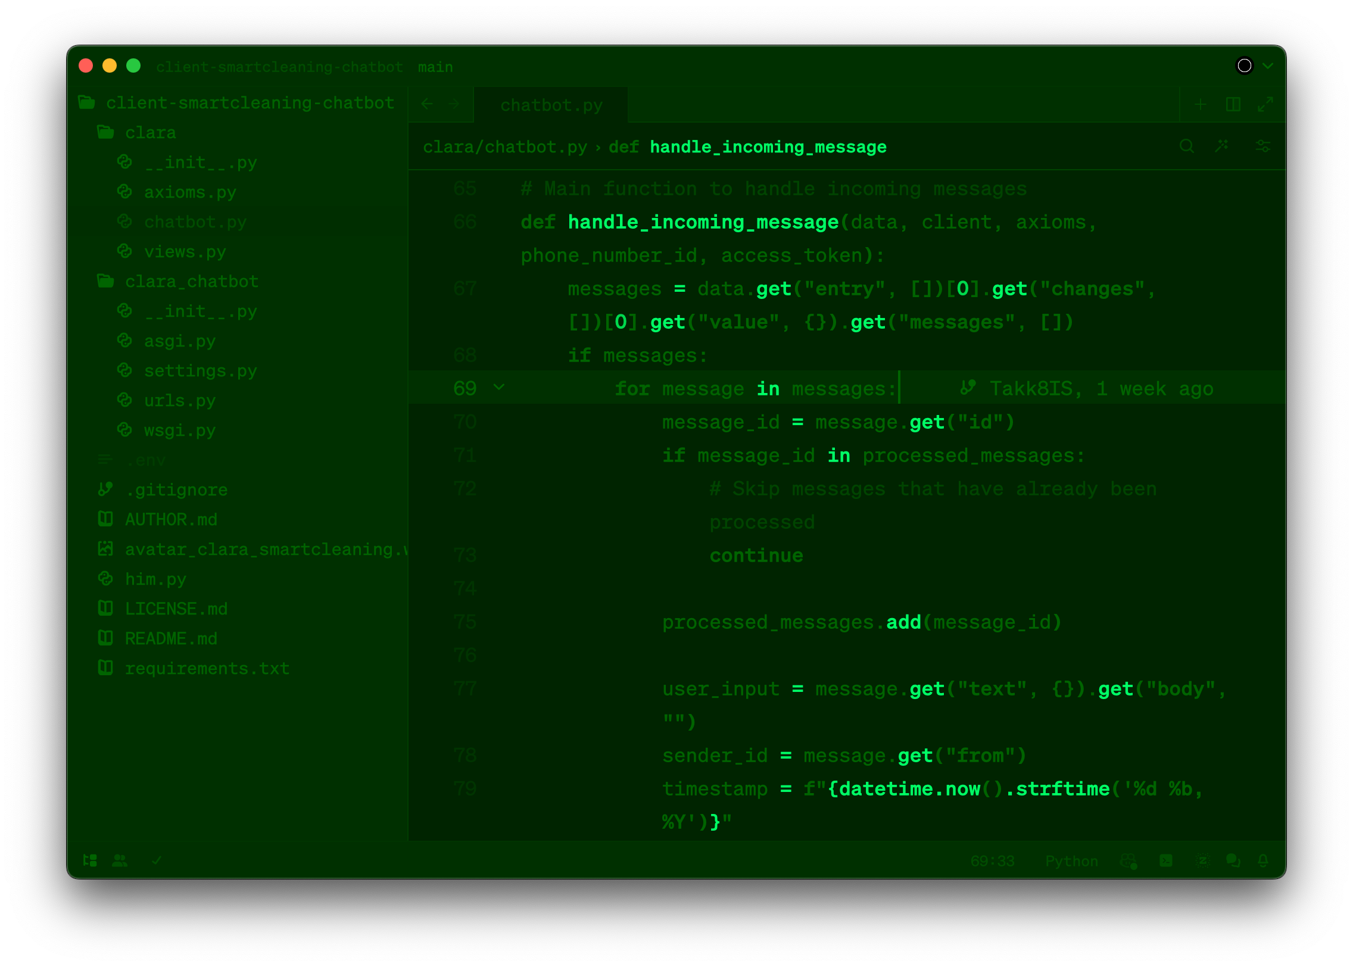Click the Python language selector

(x=1071, y=861)
